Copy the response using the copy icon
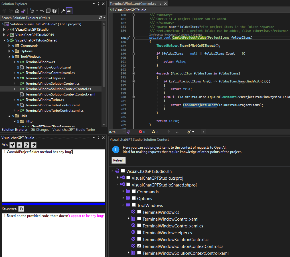This screenshot has width=290, height=257. coord(21,209)
